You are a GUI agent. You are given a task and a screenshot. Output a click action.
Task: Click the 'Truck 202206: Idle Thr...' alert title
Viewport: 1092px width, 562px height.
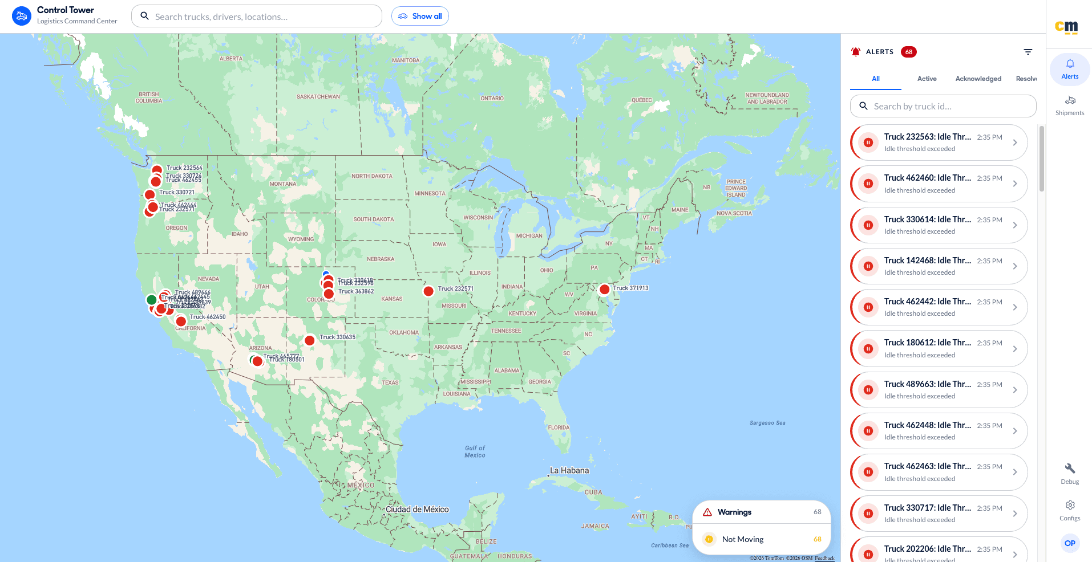(928, 549)
